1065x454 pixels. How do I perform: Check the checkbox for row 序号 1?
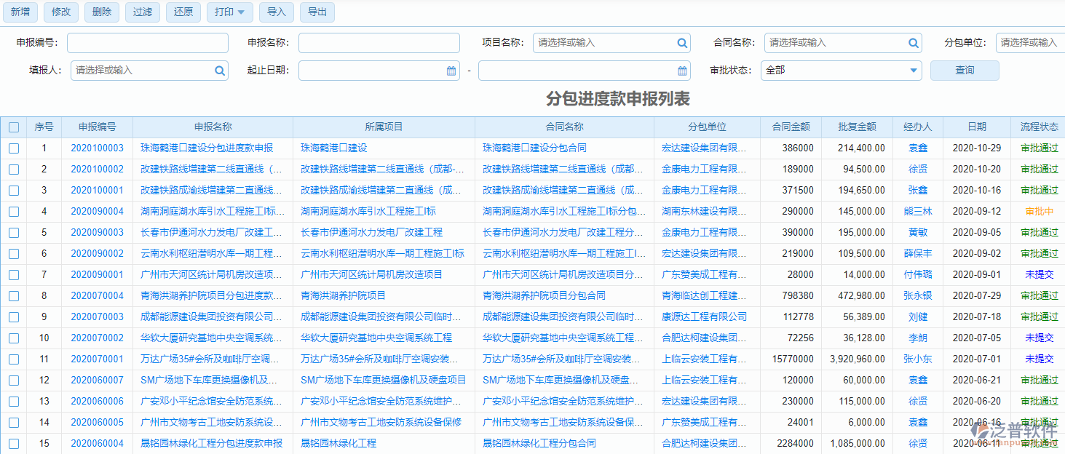click(13, 148)
